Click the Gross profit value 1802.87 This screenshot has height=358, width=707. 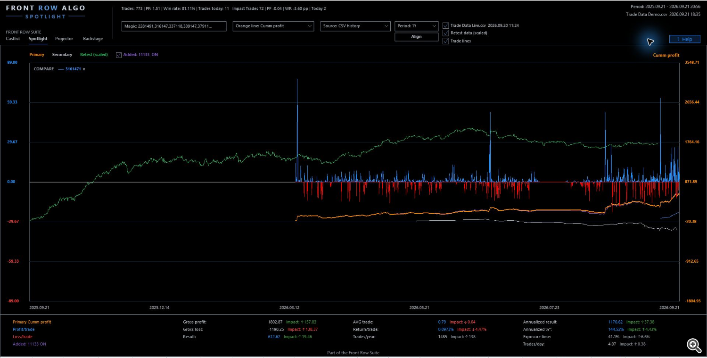[275, 322]
